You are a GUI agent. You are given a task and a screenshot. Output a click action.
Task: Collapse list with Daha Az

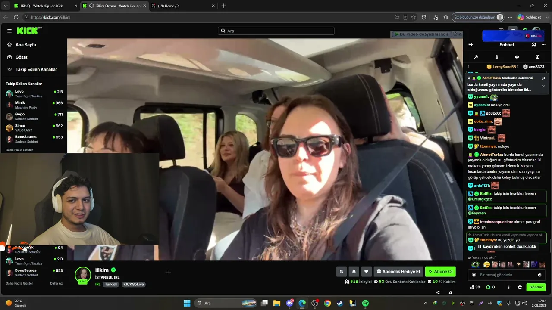56,283
